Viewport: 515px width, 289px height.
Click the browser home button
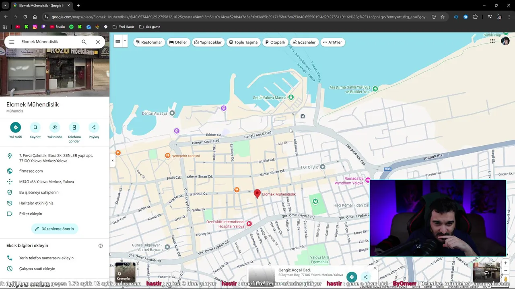tap(35, 17)
